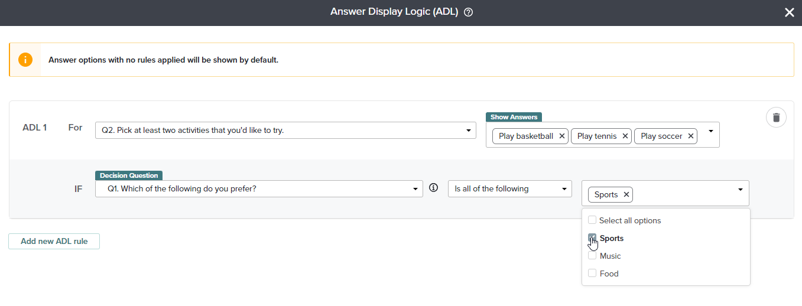Uncheck the Sports checkbox

click(592, 238)
